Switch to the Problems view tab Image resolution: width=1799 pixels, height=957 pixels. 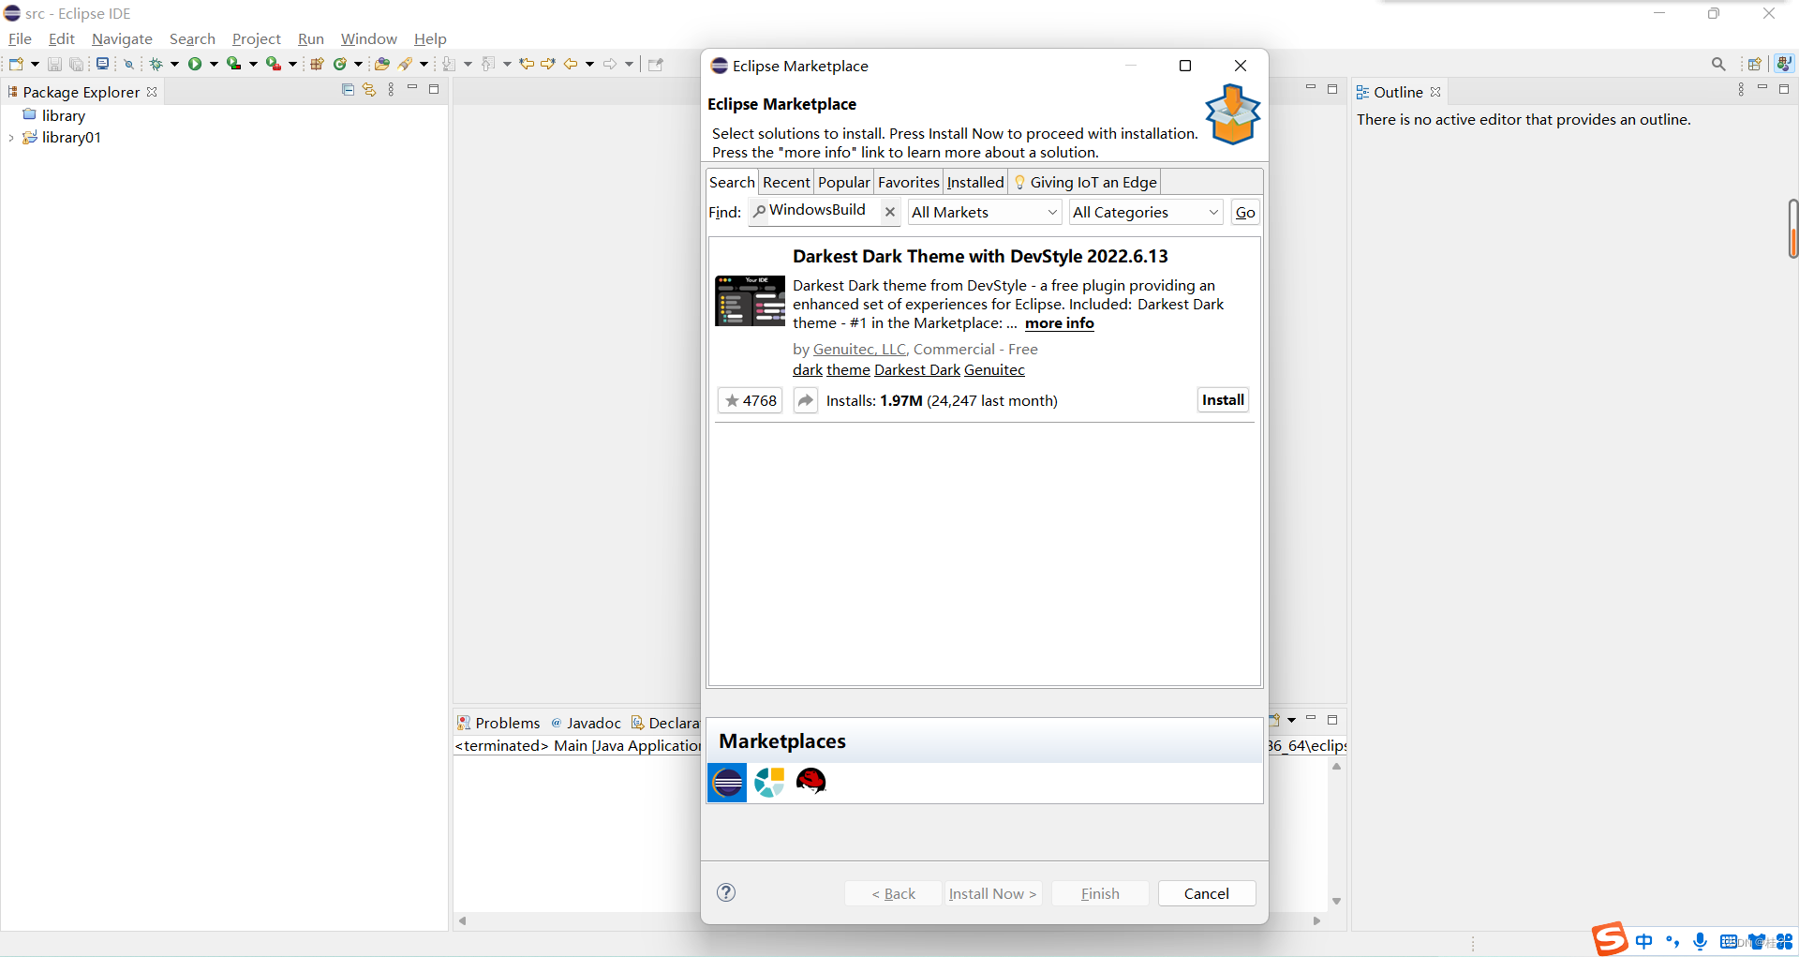pyautogui.click(x=498, y=723)
